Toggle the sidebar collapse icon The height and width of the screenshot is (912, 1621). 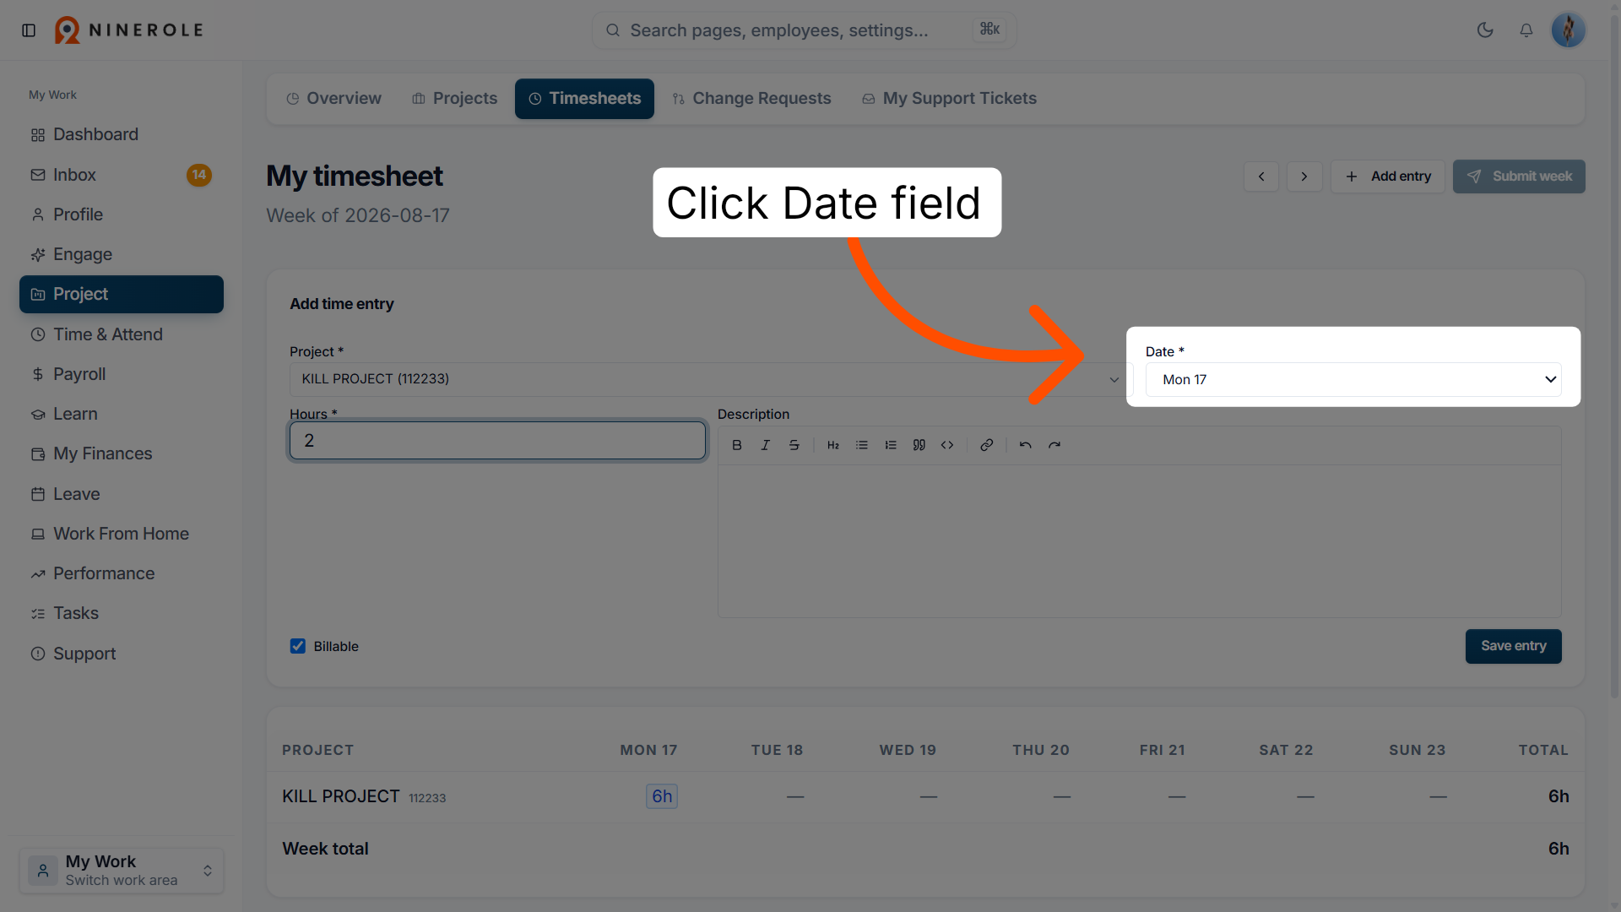29,30
